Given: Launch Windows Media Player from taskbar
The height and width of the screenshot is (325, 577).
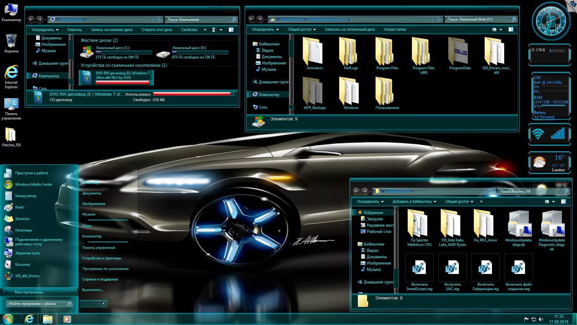Looking at the screenshot, I should [x=67, y=319].
